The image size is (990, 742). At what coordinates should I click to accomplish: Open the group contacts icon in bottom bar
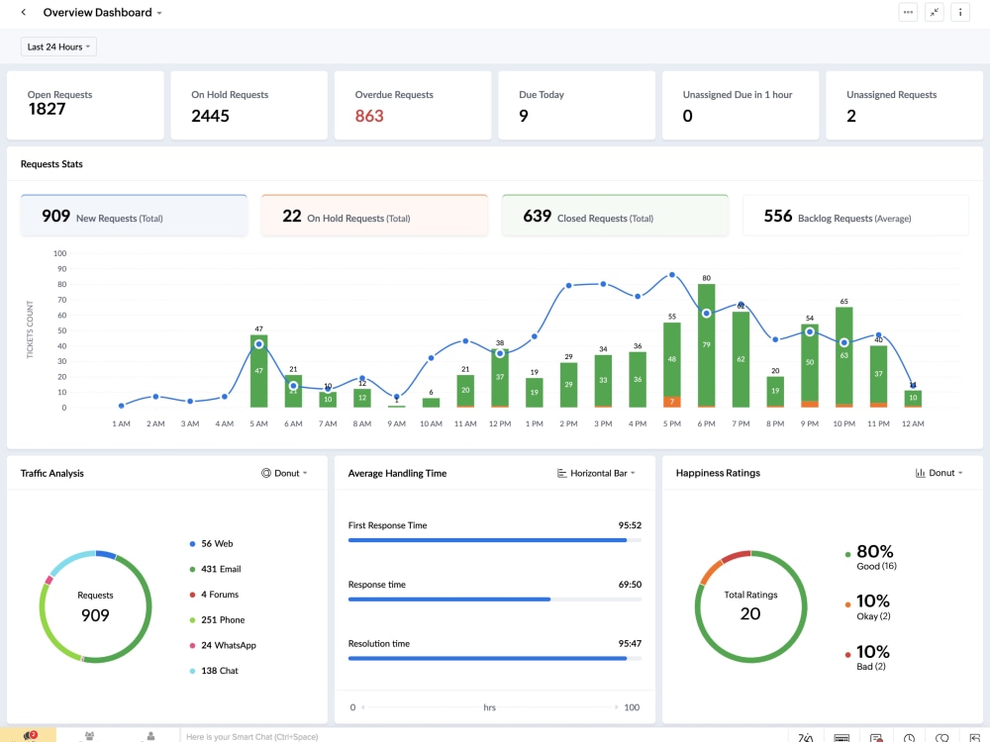pyautogui.click(x=90, y=736)
